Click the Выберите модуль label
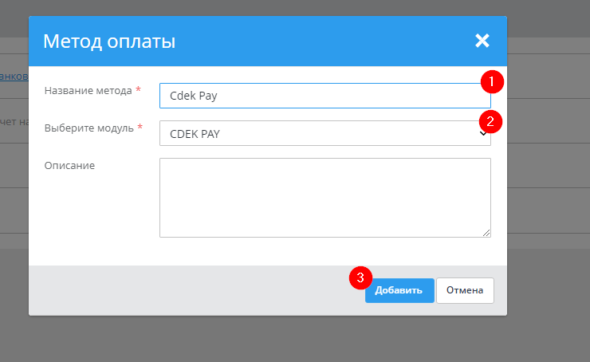Image resolution: width=590 pixels, height=362 pixels. 89,128
